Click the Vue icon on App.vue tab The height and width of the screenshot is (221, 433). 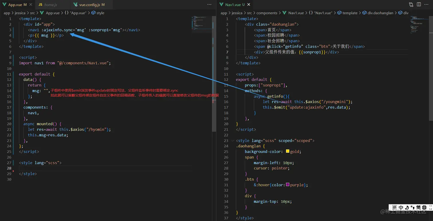[x=5, y=5]
